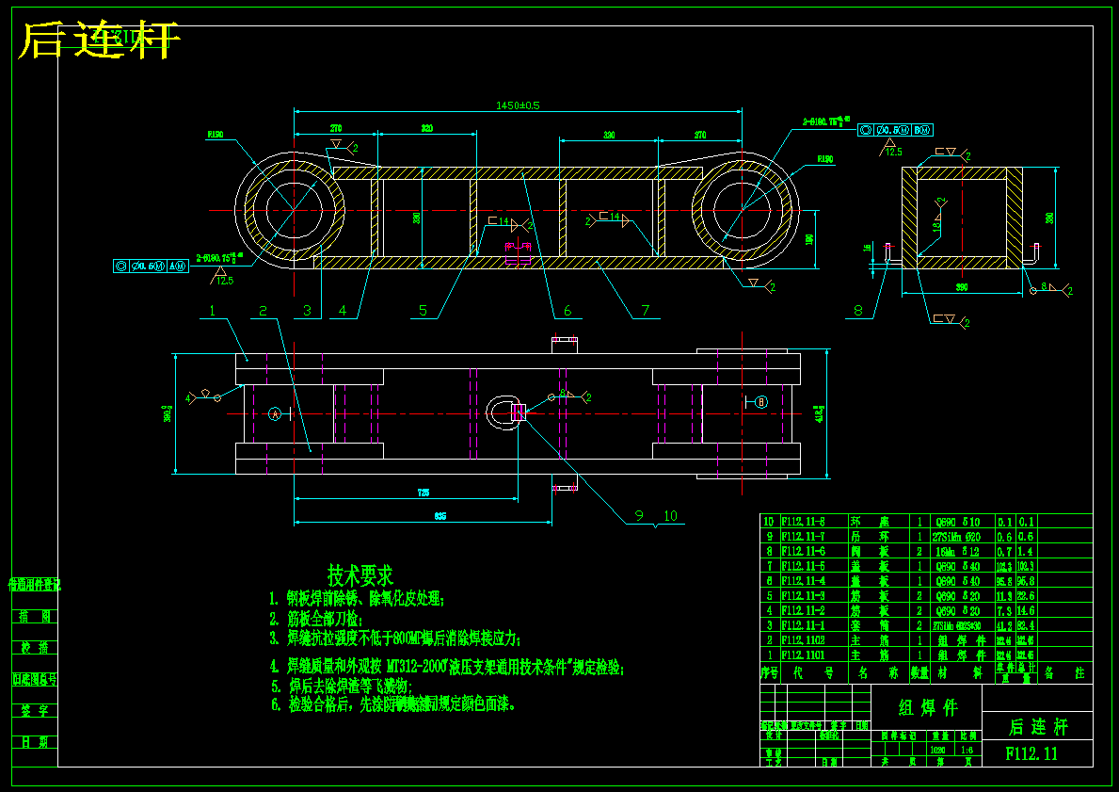Select the scale value 1:6
Viewport: 1119px width, 792px height.
967,750
